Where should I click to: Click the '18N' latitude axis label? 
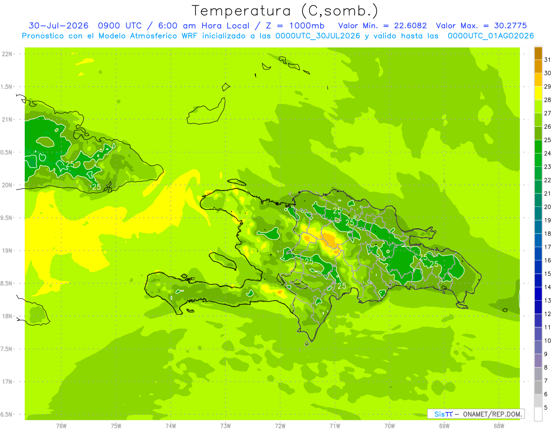coord(7,316)
